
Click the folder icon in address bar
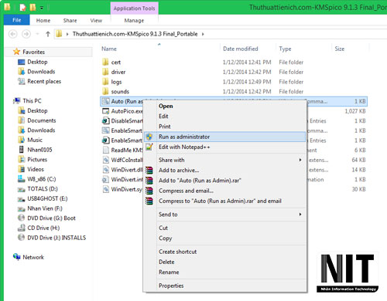[59, 34]
